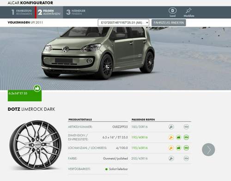Click green thumbs-up icon for 195/45R16
Screen dimensions: 231x181
(x=179, y=148)
